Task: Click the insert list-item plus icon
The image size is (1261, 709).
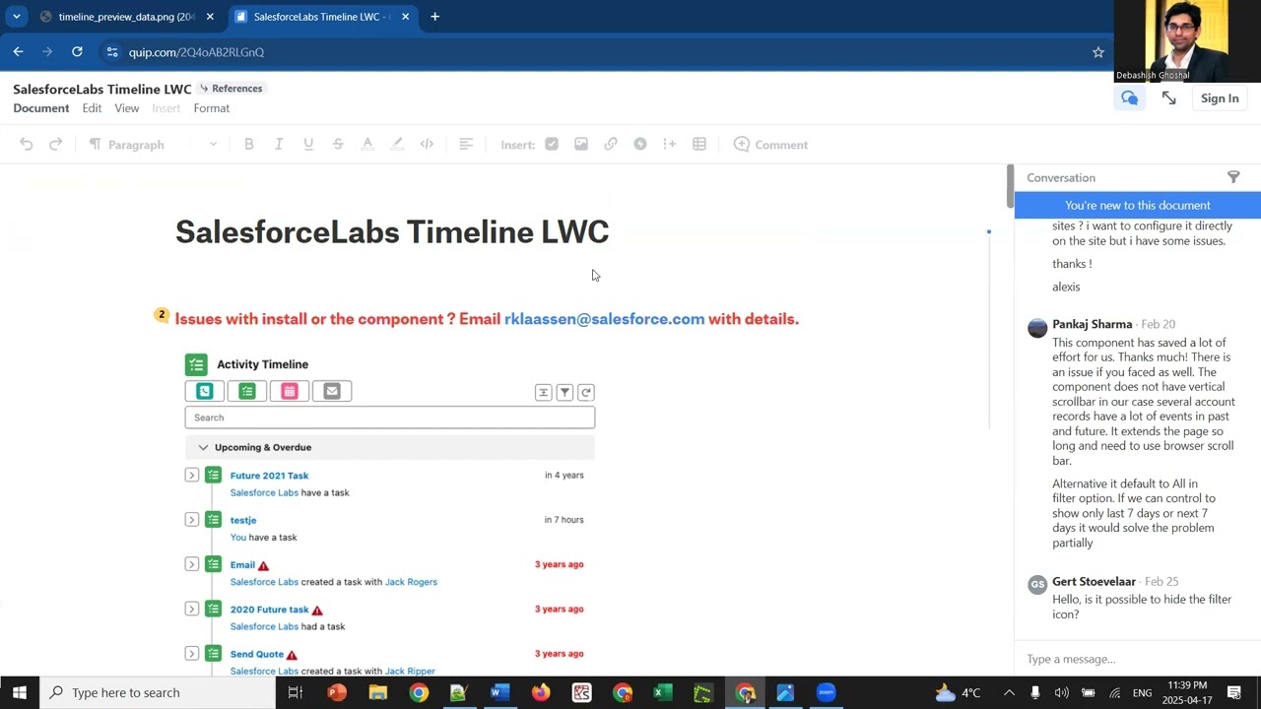Action: [x=670, y=145]
